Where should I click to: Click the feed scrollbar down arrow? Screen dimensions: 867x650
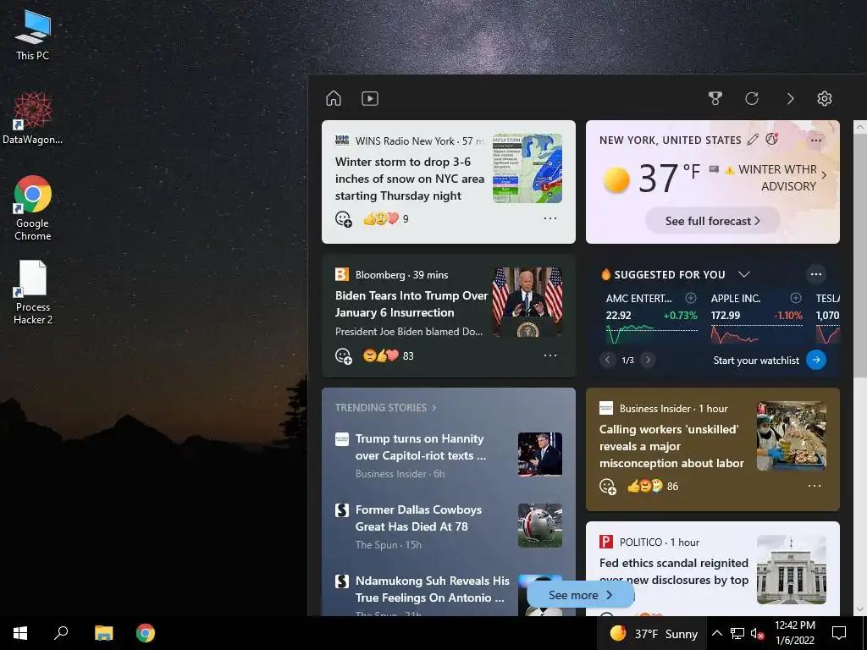[860, 609]
